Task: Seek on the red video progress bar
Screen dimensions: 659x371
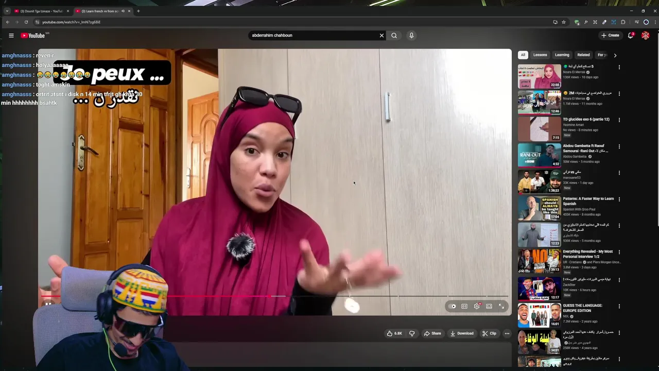Action: point(275,296)
